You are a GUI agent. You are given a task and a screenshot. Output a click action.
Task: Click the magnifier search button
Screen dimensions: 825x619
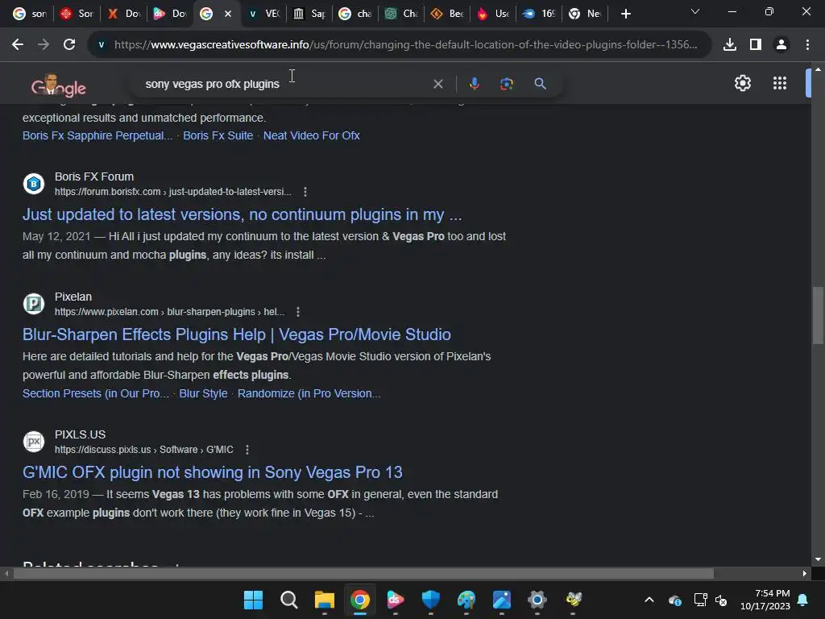540,84
